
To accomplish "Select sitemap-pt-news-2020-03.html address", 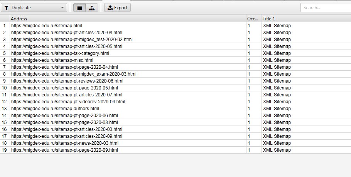I will (x=65, y=143).
